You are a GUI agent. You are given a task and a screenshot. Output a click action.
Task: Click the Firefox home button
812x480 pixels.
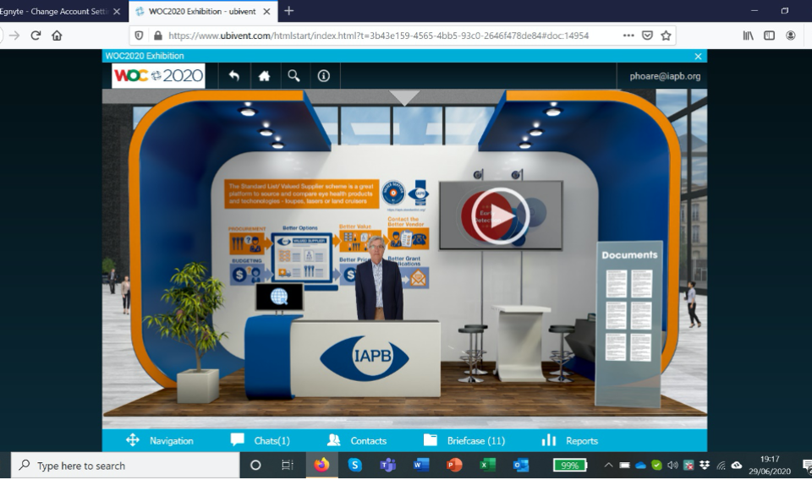tap(57, 35)
